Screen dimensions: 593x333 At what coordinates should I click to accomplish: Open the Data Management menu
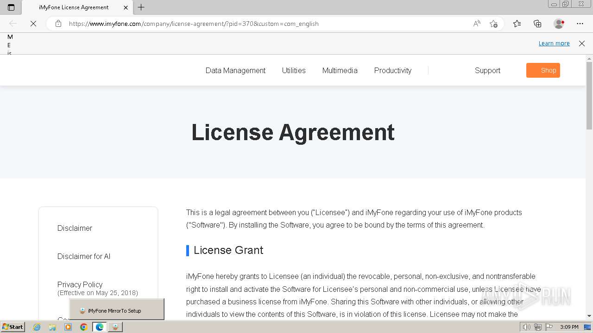[x=235, y=70]
